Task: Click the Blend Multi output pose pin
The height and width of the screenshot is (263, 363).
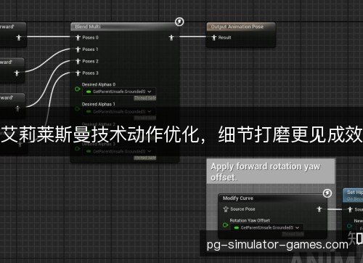Action: click(171, 38)
